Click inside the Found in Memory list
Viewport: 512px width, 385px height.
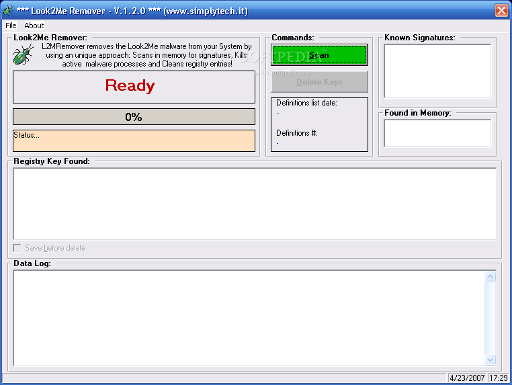coord(437,133)
